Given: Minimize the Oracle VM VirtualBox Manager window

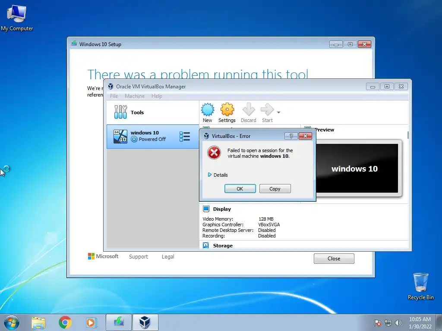Looking at the screenshot, I should (x=373, y=86).
